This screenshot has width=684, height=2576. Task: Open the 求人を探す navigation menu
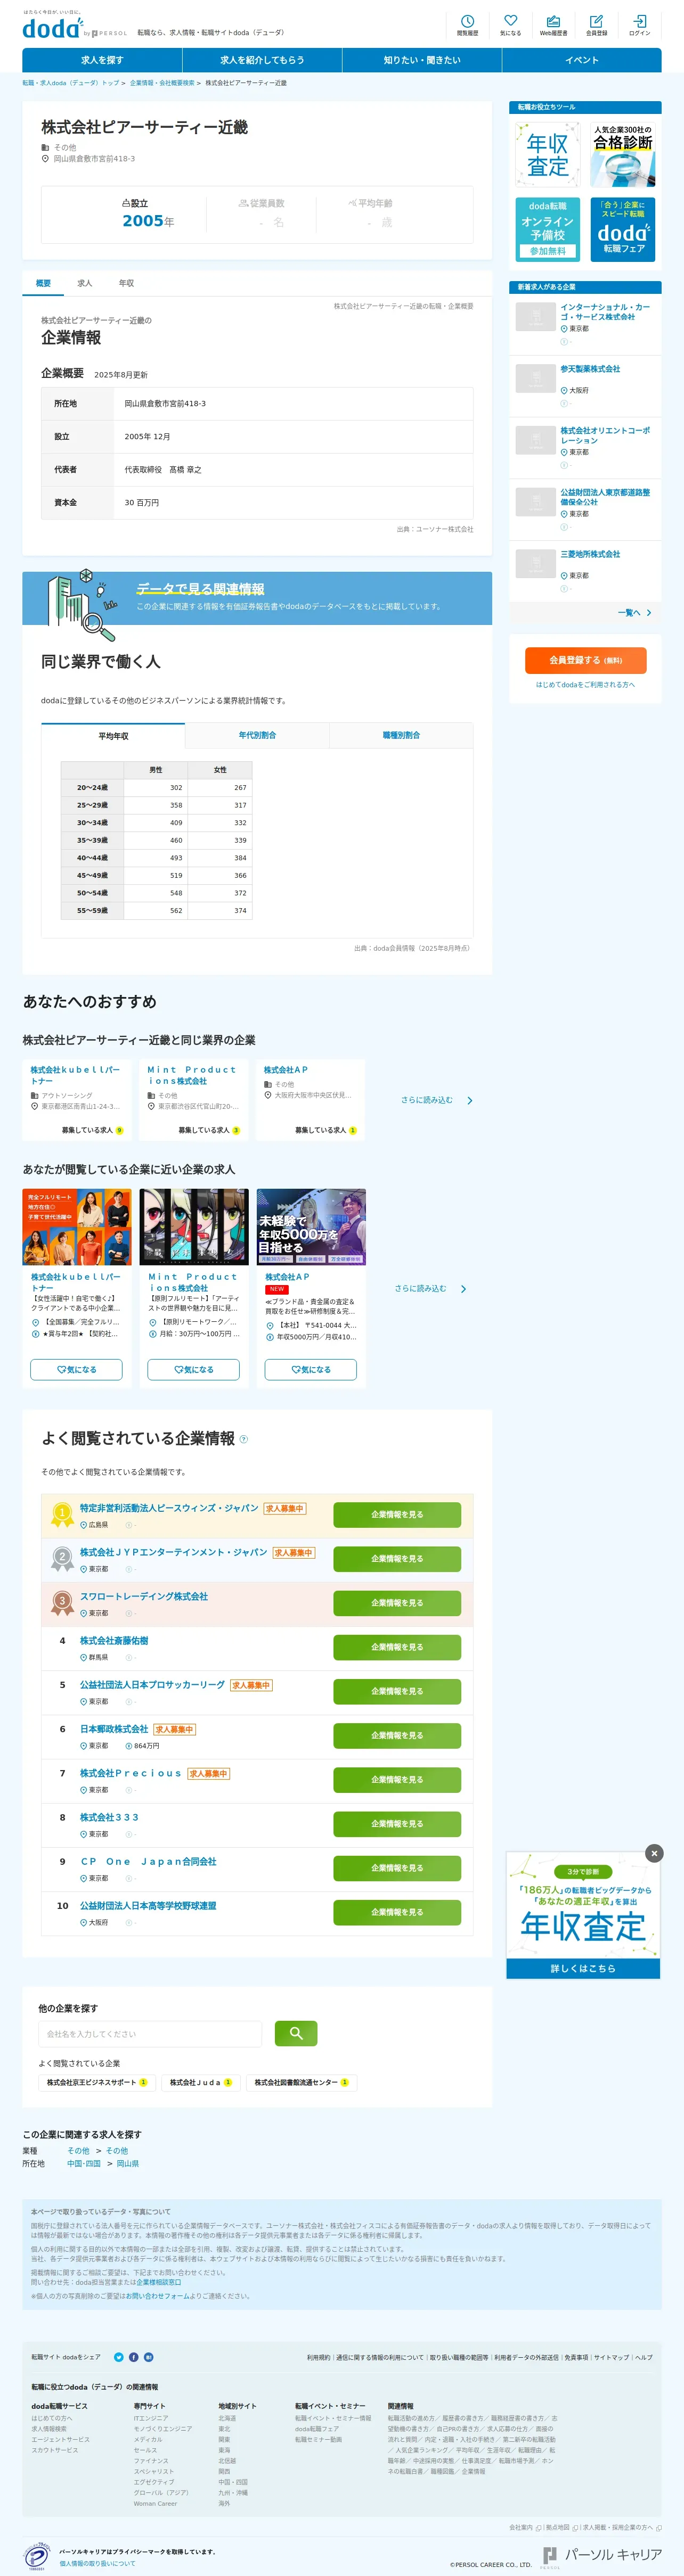pyautogui.click(x=102, y=60)
